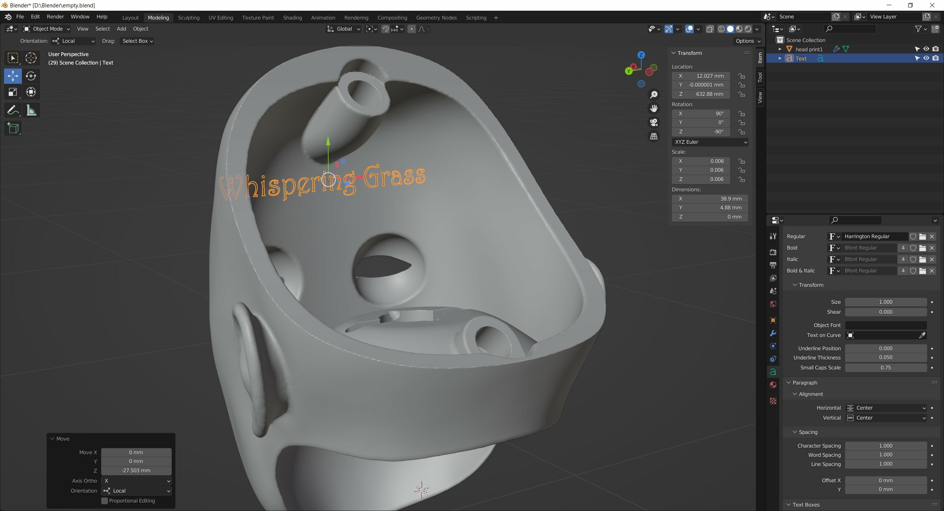Click the Options button in viewport
This screenshot has height=511, width=944.
[747, 41]
